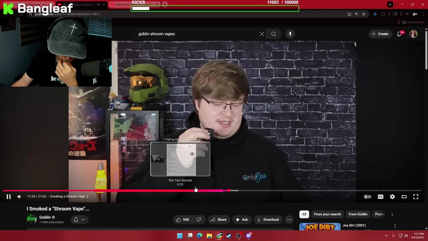Screen dimensions: 428x241
Task: Click the magnifier search button
Action: (x=274, y=34)
